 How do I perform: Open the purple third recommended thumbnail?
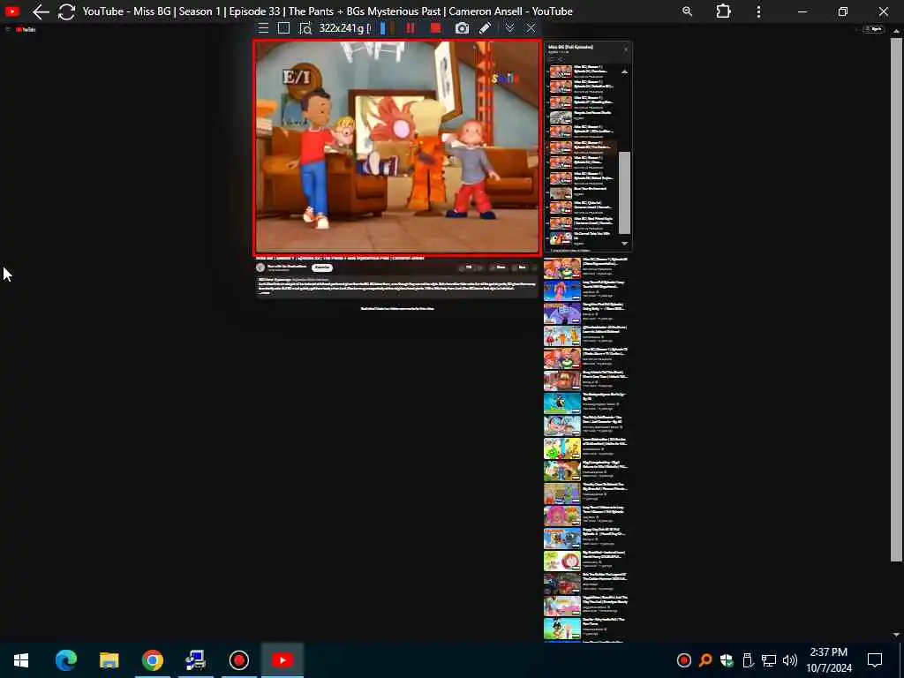pyautogui.click(x=562, y=313)
